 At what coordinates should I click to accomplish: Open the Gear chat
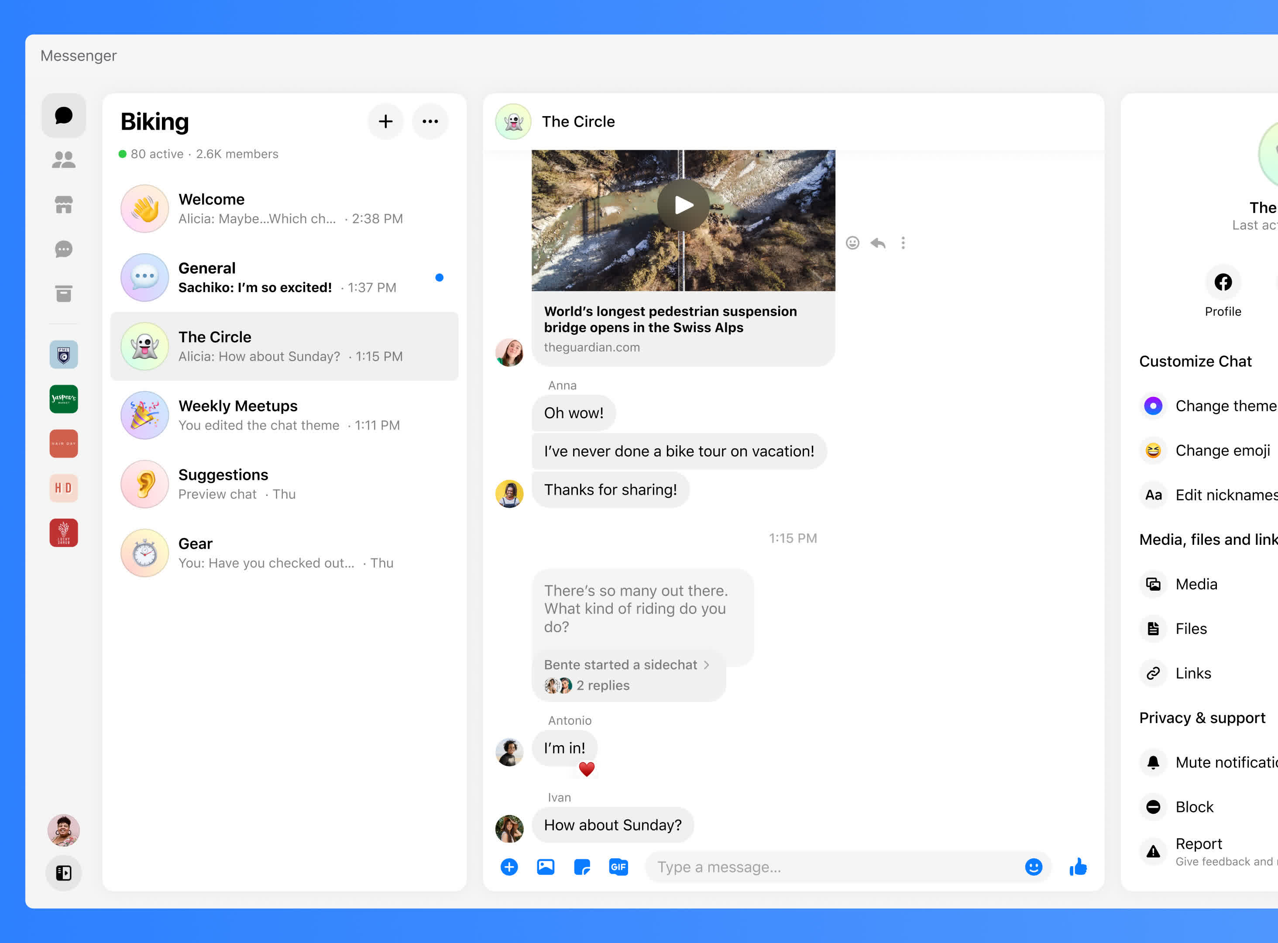pyautogui.click(x=284, y=553)
